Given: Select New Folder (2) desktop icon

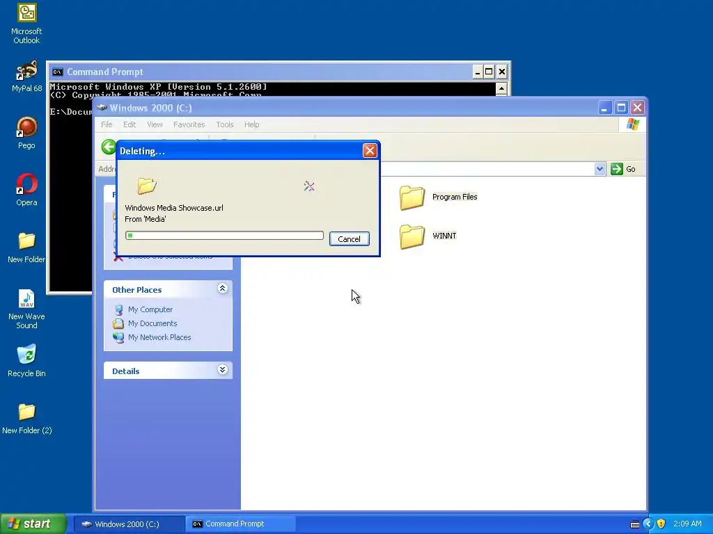Looking at the screenshot, I should (27, 412).
